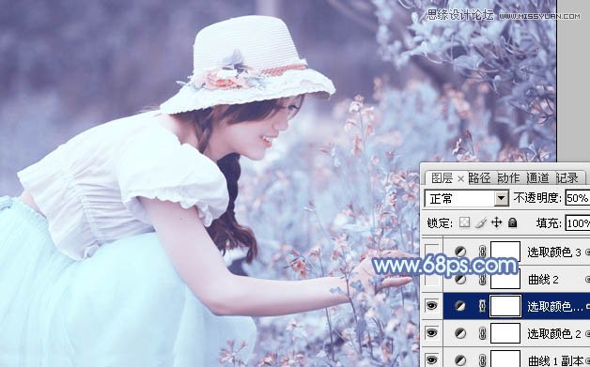Screen dimensions: 590x367
Task: Select the 选取颜色 3 layer name
Action: (x=554, y=252)
